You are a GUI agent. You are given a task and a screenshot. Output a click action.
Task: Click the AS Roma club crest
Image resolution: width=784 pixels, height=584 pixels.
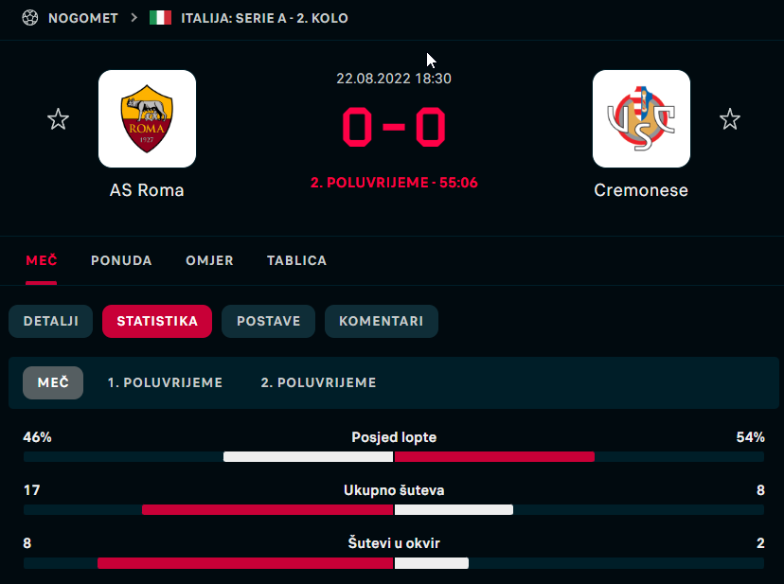tap(147, 118)
